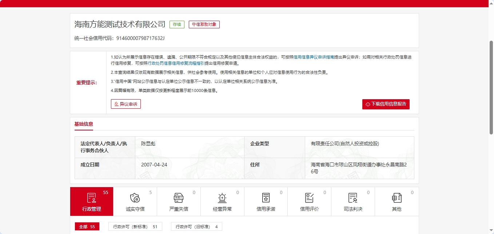Select the 全部 55 filter
494x234 pixels.
[x=87, y=227]
